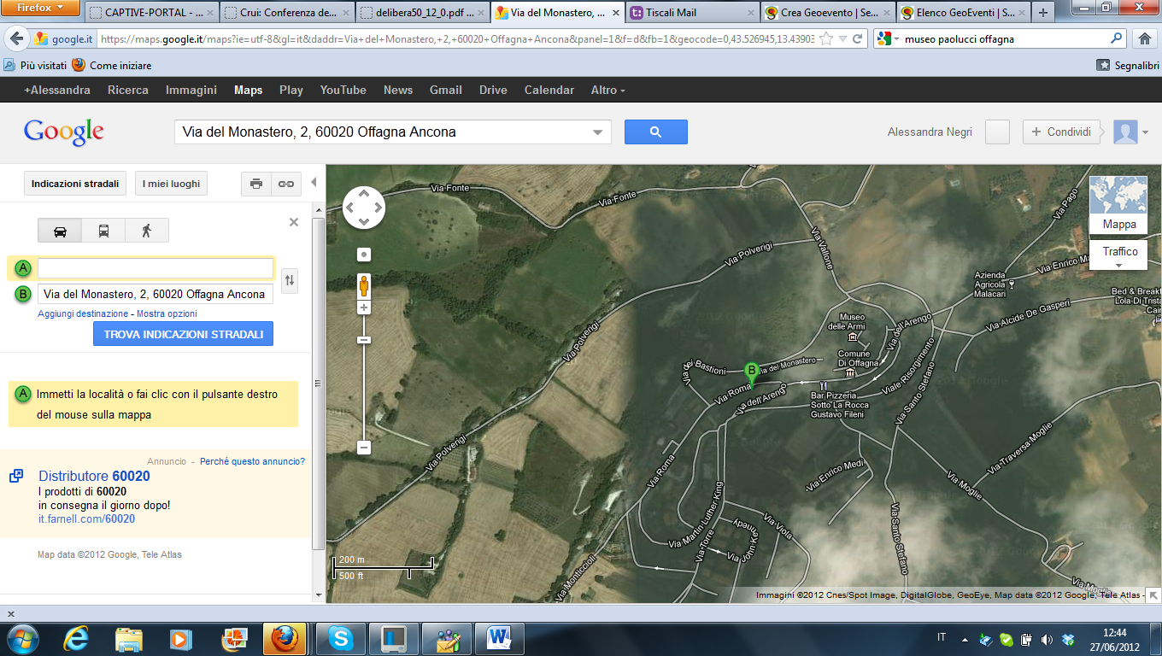Click the starting point A field
This screenshot has height=656, width=1162.
(156, 268)
